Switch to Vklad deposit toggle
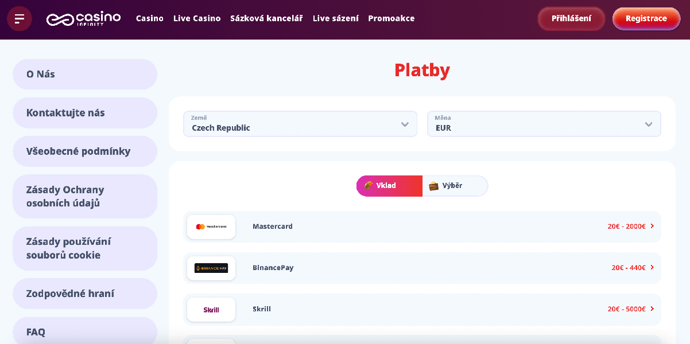This screenshot has width=690, height=344. 389,186
